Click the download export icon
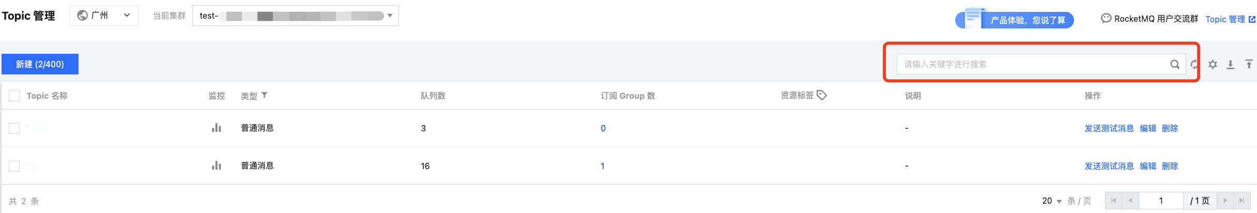 (x=1231, y=64)
